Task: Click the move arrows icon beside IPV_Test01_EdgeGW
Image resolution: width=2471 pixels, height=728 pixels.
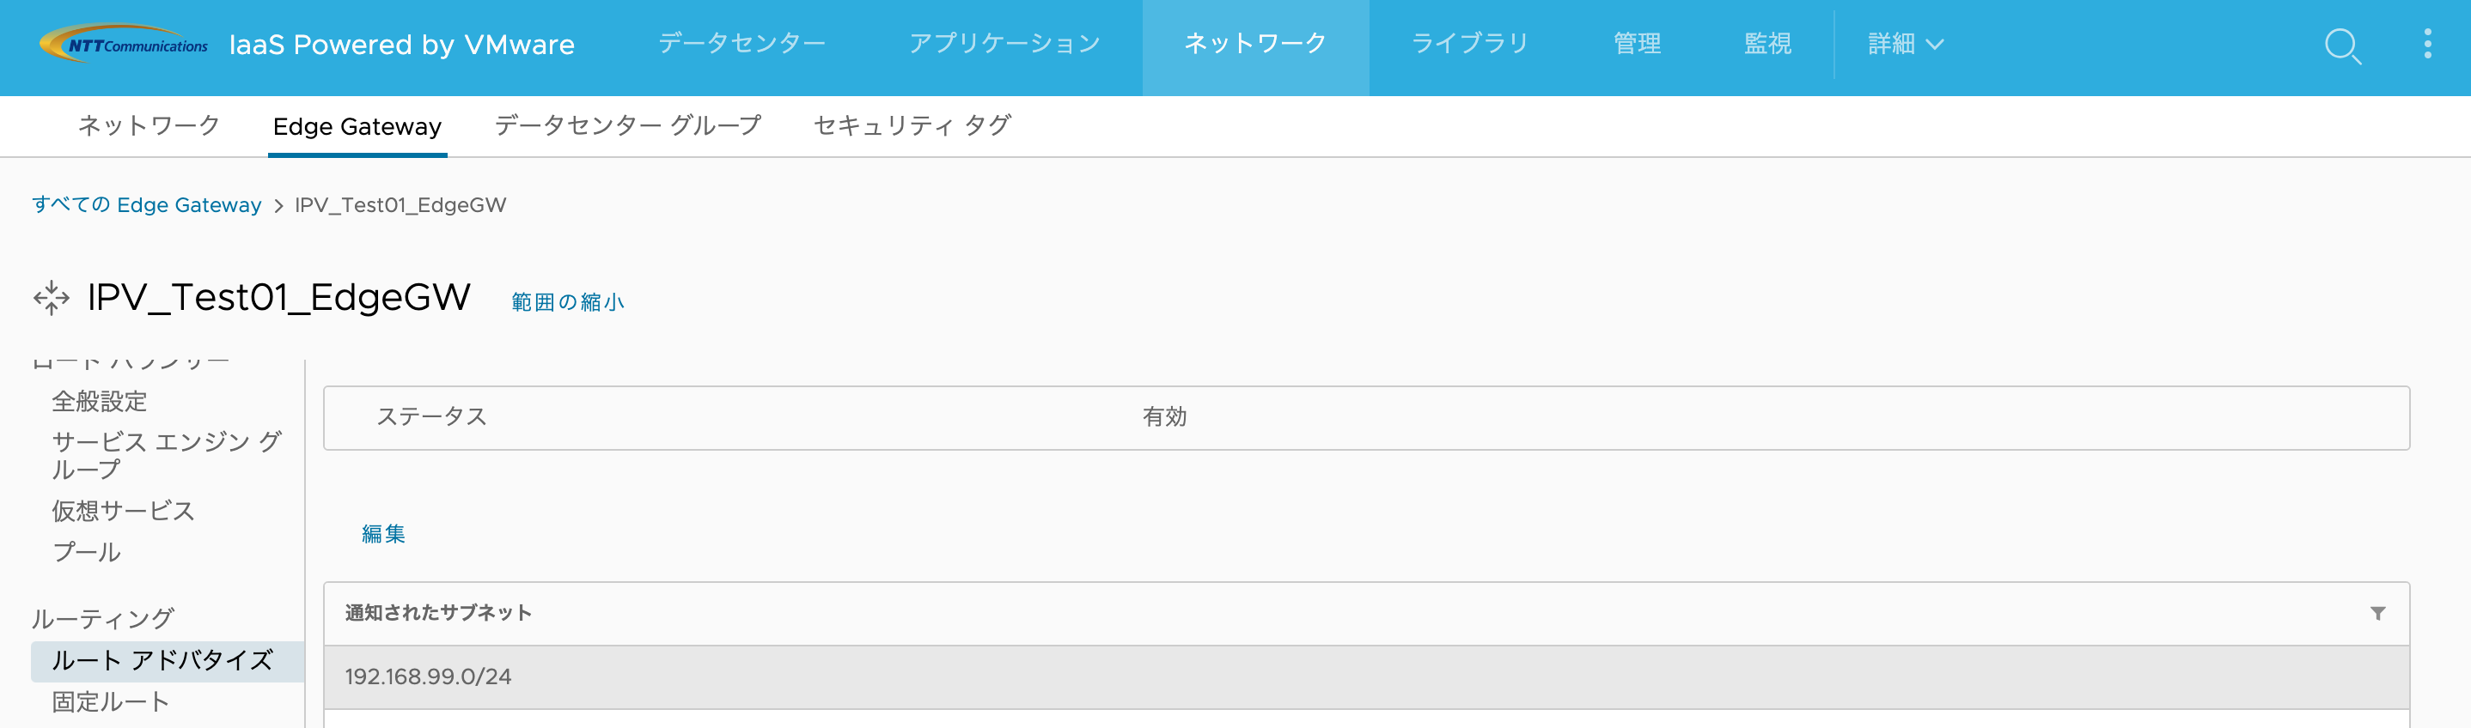Action: pyautogui.click(x=52, y=297)
